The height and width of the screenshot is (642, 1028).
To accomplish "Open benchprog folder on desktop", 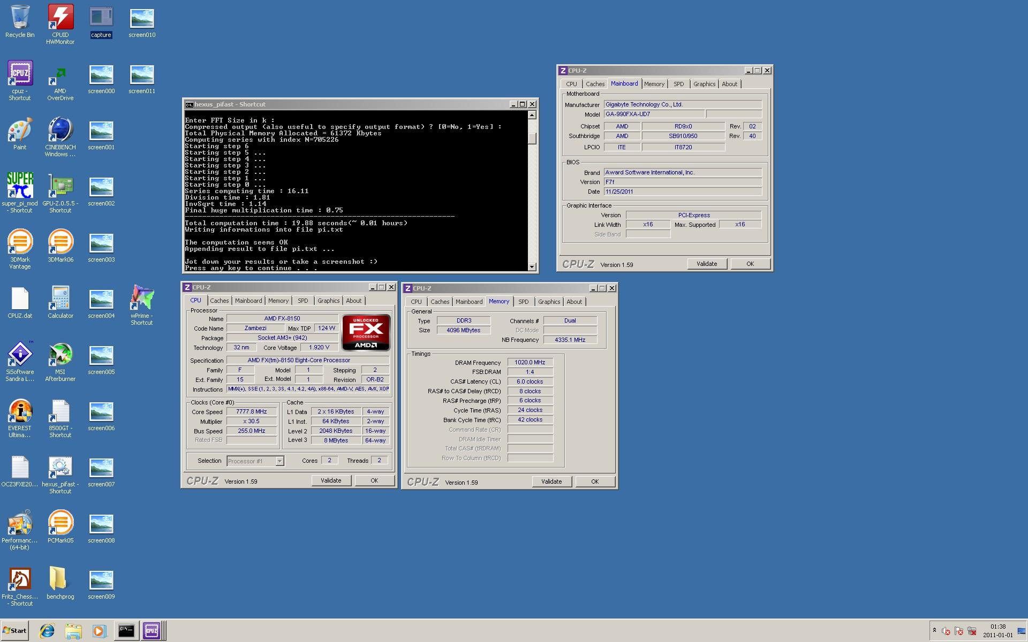I will coord(61,583).
